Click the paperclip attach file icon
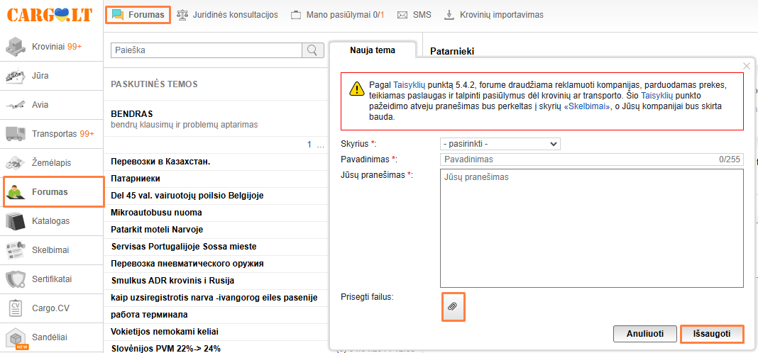The image size is (758, 353). [453, 307]
